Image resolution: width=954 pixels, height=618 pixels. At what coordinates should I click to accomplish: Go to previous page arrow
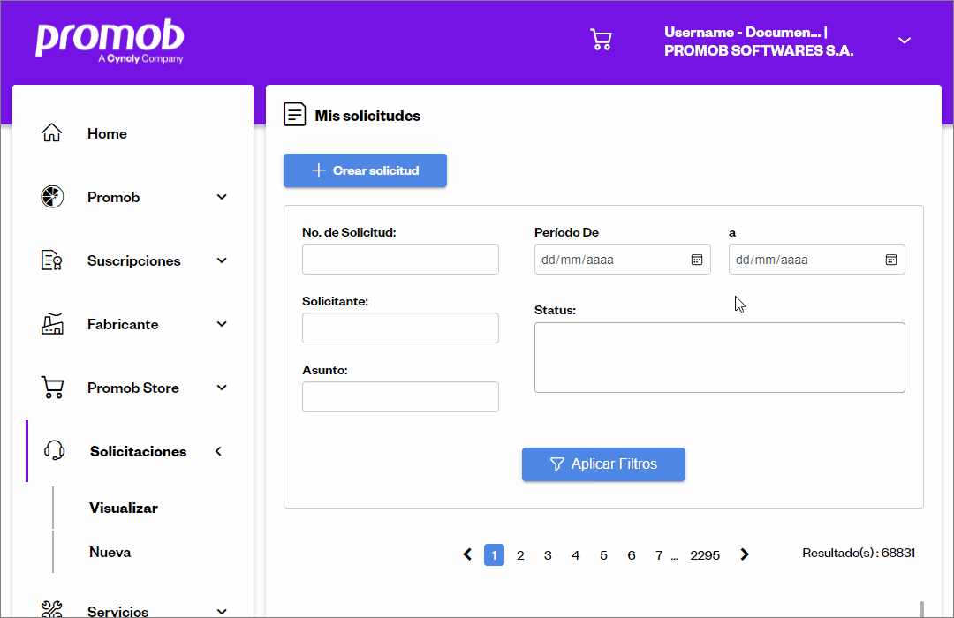click(467, 554)
